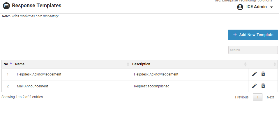
Task: Select the Helpdesk Acknowledgement name cell
Action: coord(39,74)
